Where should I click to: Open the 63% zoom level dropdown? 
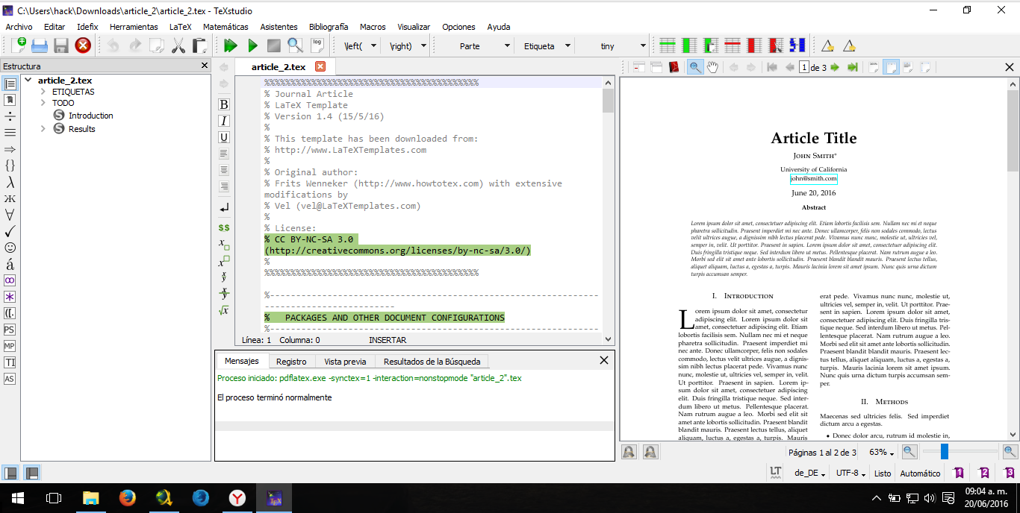881,453
